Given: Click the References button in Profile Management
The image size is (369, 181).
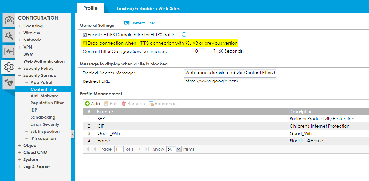Looking at the screenshot, I should point(163,104).
